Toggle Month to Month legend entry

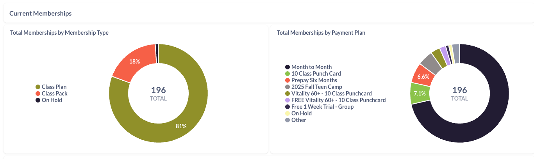pyautogui.click(x=311, y=67)
